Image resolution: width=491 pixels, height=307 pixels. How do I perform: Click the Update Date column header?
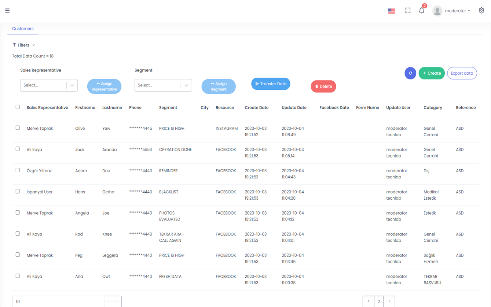pyautogui.click(x=294, y=108)
